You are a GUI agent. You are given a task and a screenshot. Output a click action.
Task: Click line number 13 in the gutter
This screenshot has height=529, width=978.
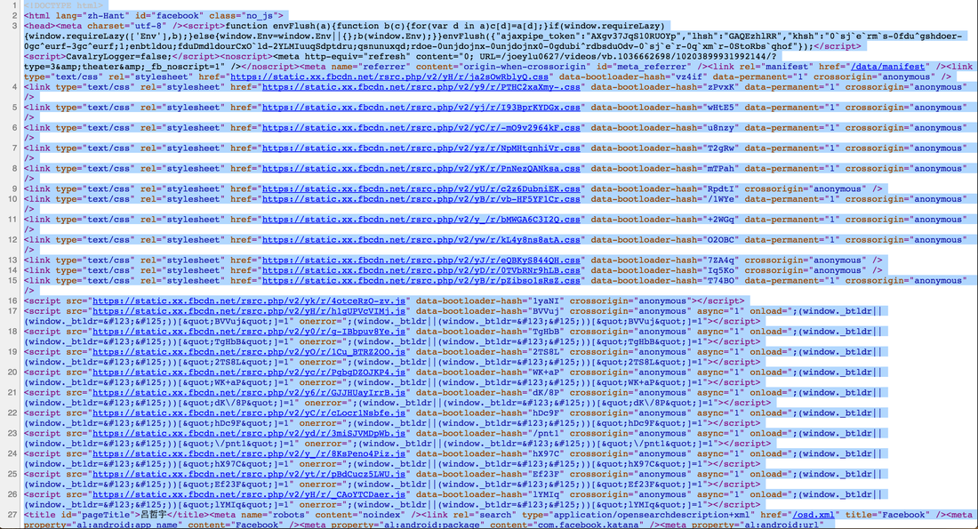click(12, 260)
